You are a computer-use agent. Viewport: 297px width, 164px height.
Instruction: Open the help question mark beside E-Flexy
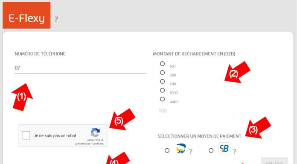(x=56, y=19)
